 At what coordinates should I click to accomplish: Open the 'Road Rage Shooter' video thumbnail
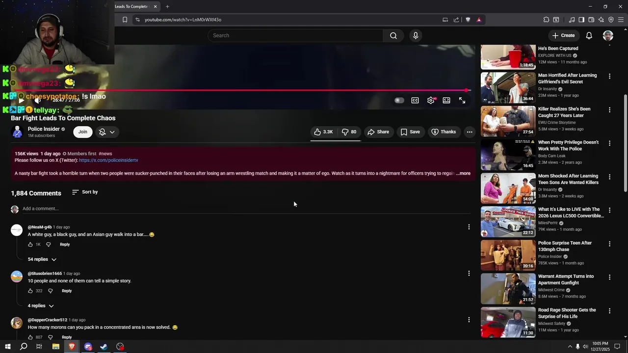pyautogui.click(x=508, y=323)
